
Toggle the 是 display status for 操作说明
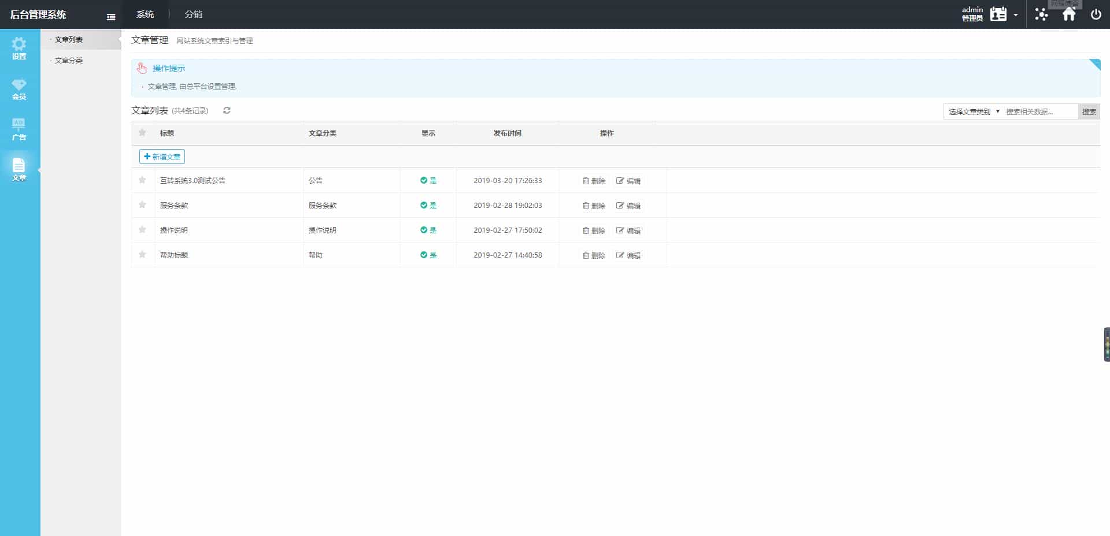[428, 230]
